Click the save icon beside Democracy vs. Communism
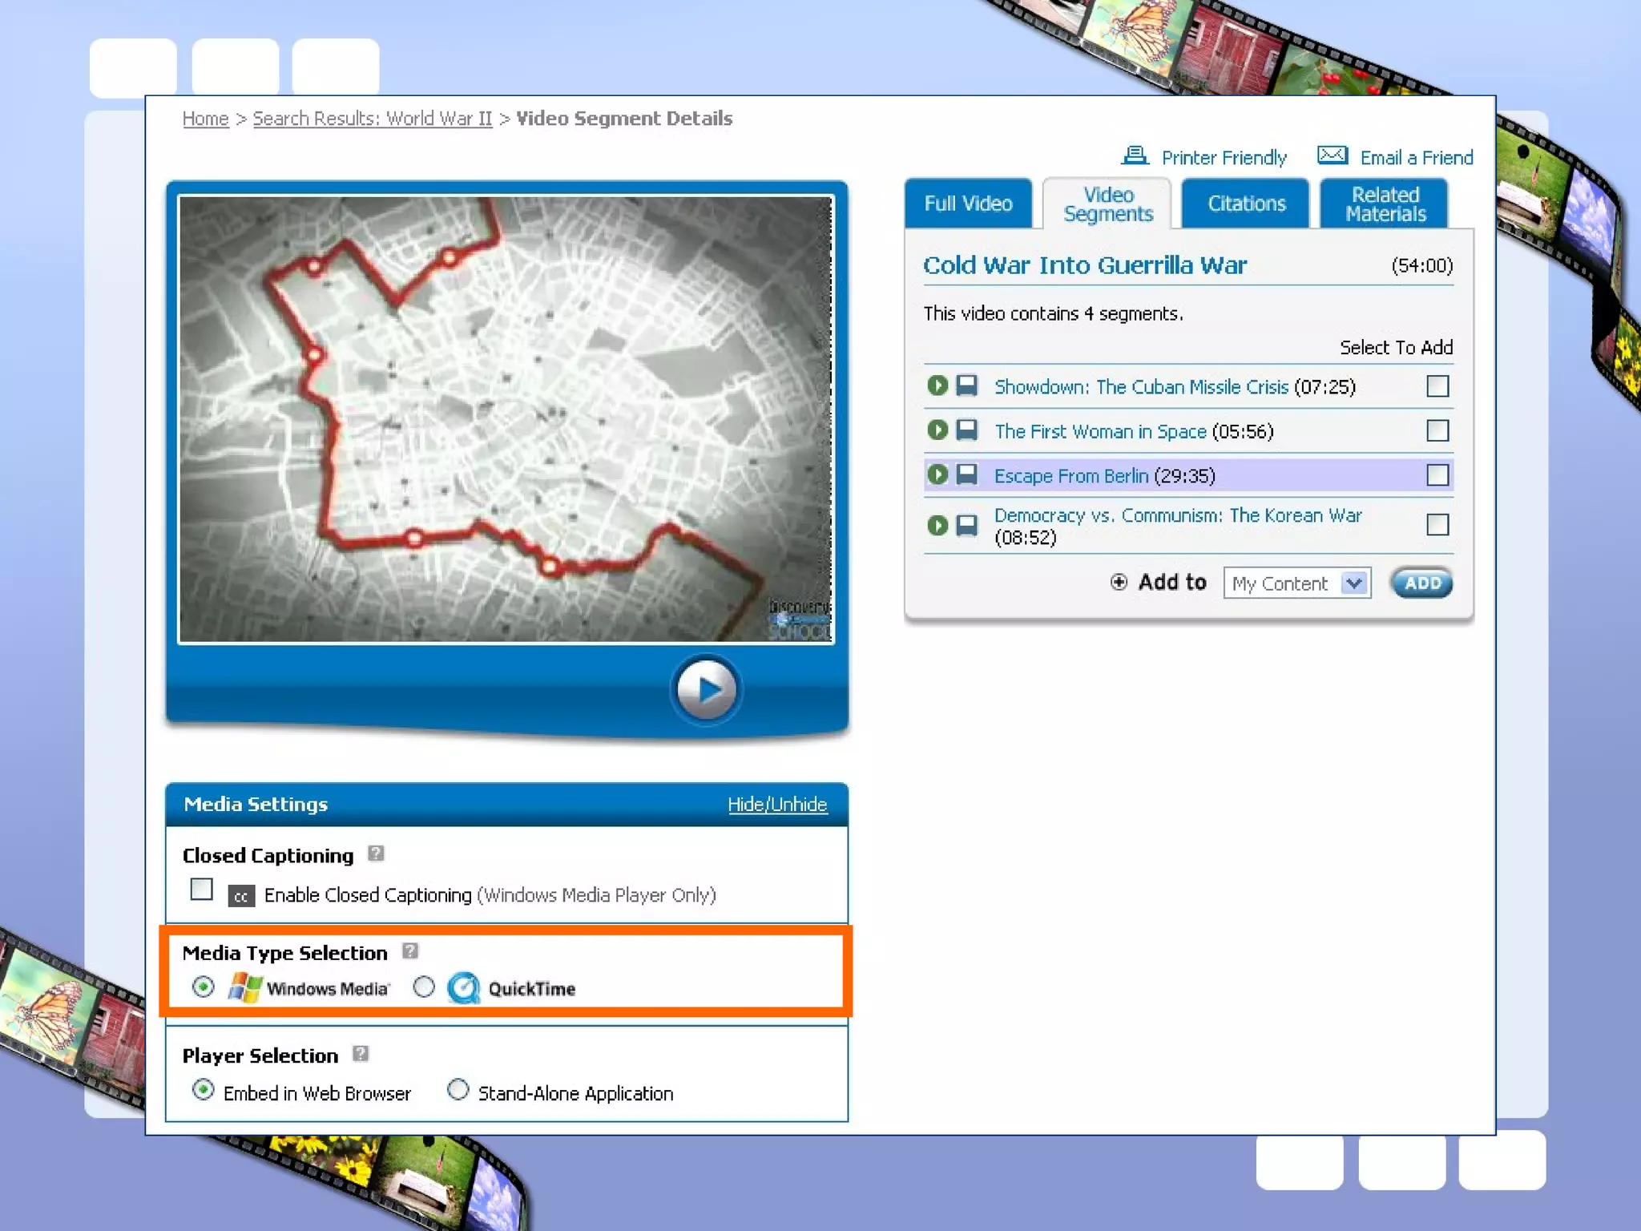Viewport: 1641px width, 1231px height. 967,526
